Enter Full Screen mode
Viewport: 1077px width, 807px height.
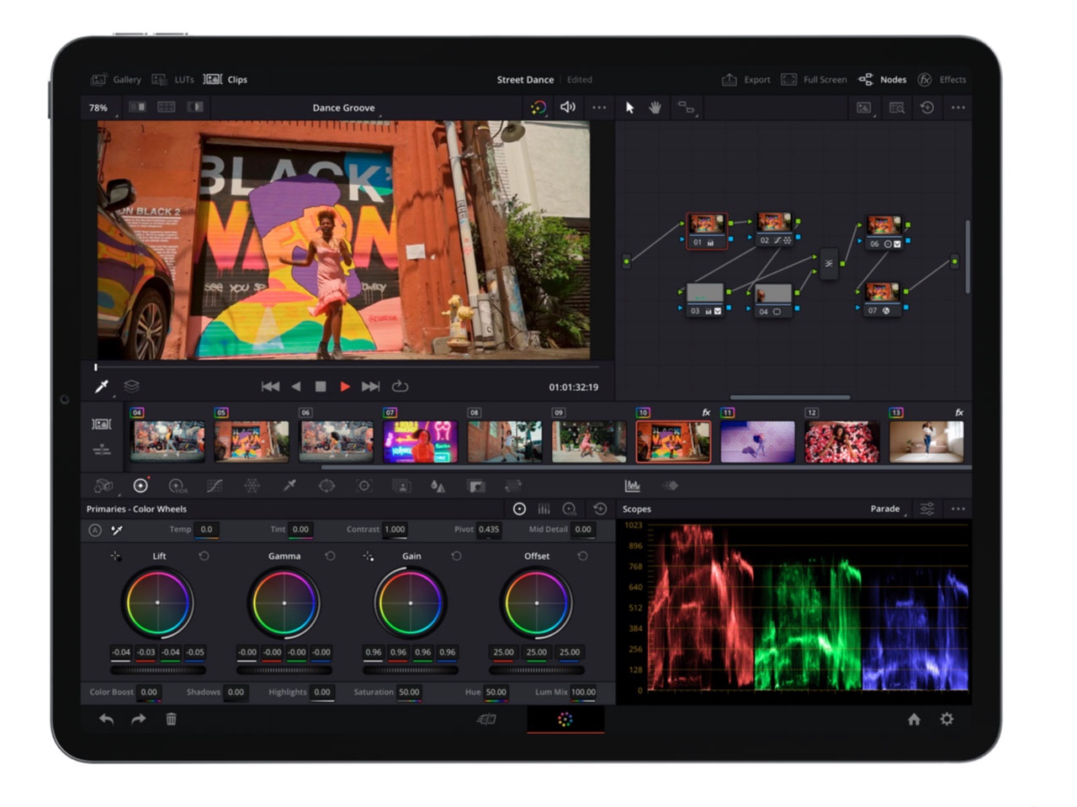pyautogui.click(x=814, y=79)
